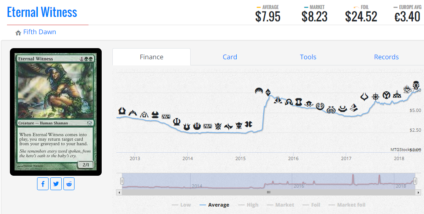Click the Eternal Witness card image

pyautogui.click(x=56, y=112)
